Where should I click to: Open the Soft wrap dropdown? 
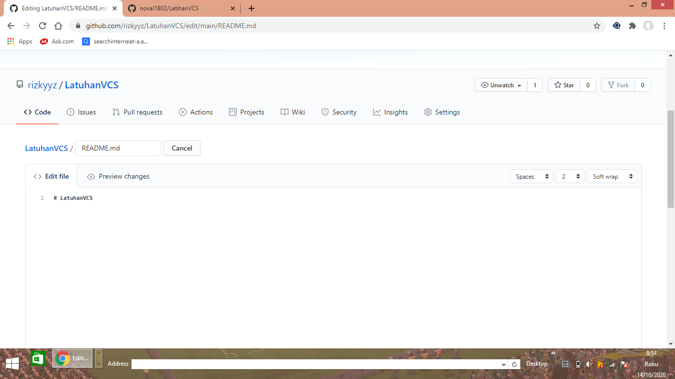pos(612,176)
